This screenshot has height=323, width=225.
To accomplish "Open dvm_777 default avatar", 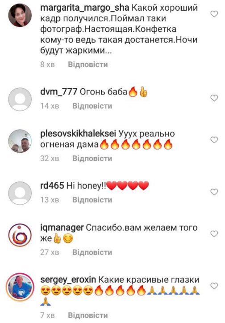I will point(20,99).
